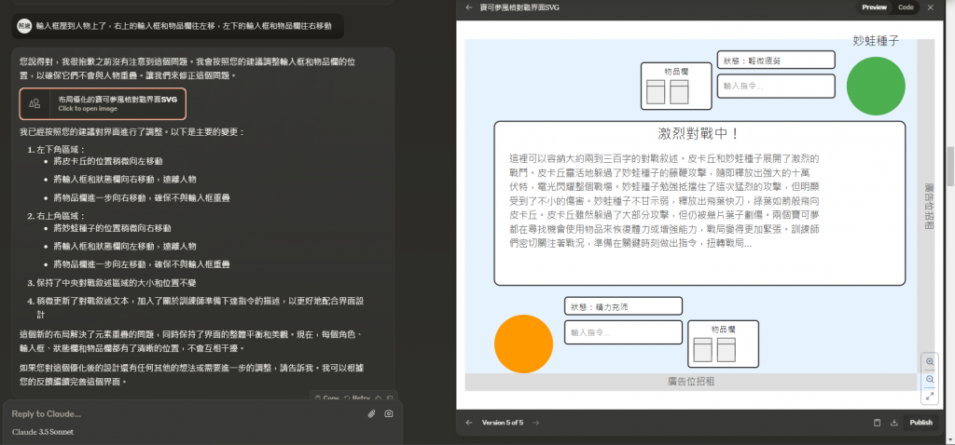Click the user avatar in message
The height and width of the screenshot is (445, 955).
pos(23,26)
